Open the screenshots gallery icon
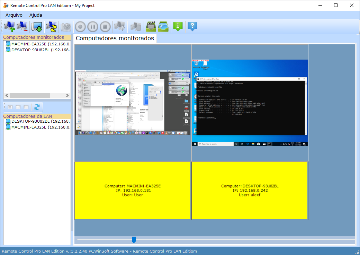The height and width of the screenshot is (255, 360). tap(163, 27)
